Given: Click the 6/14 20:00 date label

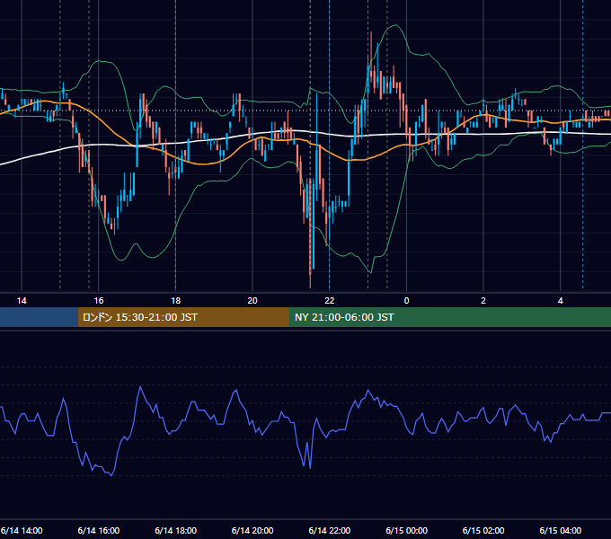Looking at the screenshot, I should pyautogui.click(x=252, y=530).
